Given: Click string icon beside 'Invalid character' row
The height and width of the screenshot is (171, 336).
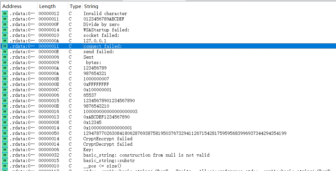Looking at the screenshot, I should click(x=5, y=13).
